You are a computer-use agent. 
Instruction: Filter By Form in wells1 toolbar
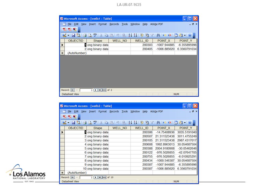[147, 35]
